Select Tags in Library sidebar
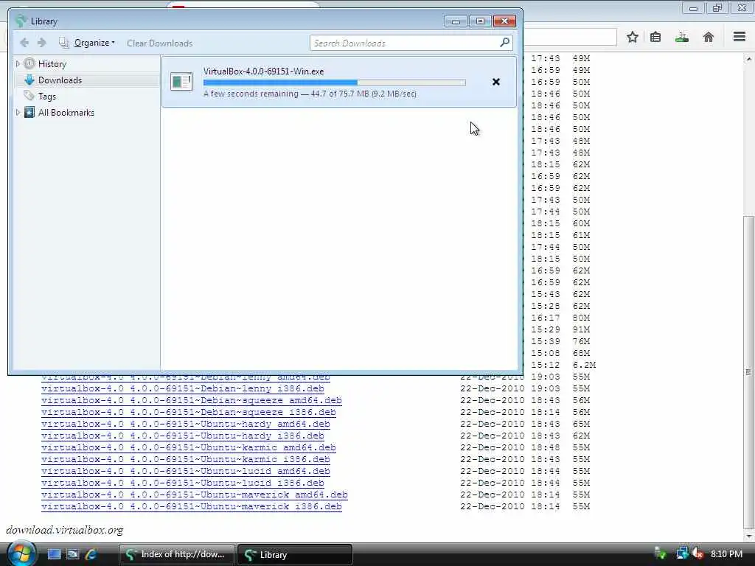Image resolution: width=755 pixels, height=566 pixels. pos(46,97)
